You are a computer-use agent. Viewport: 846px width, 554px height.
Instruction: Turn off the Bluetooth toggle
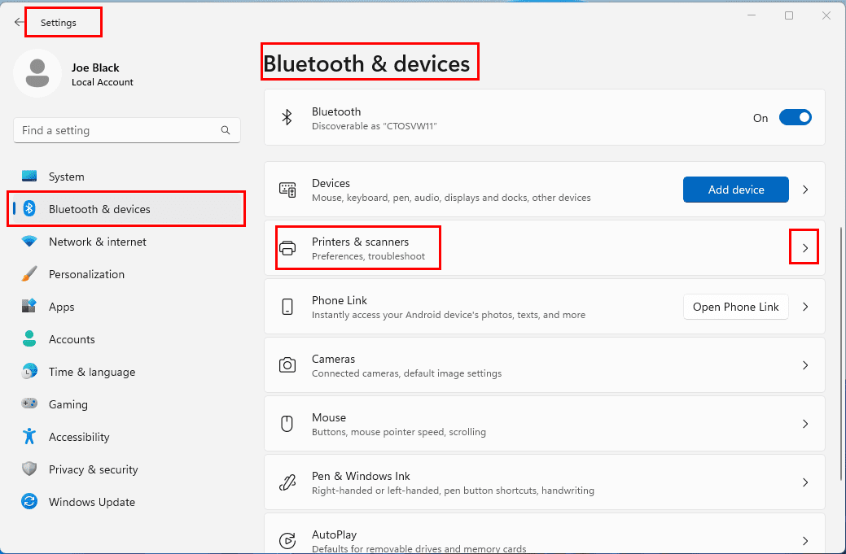(x=795, y=118)
